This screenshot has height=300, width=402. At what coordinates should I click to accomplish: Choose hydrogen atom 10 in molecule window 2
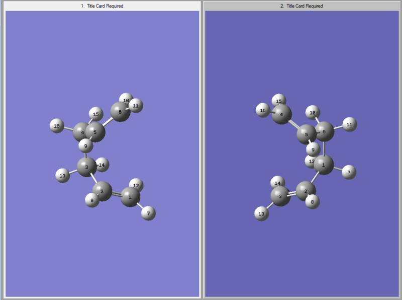313,112
